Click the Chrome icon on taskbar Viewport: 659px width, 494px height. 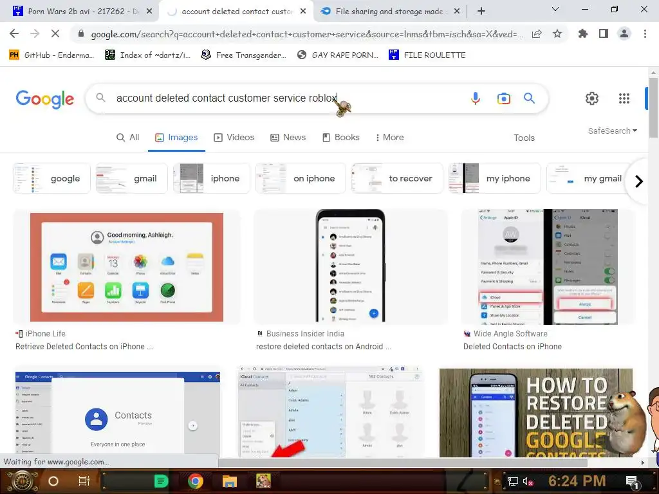click(196, 481)
